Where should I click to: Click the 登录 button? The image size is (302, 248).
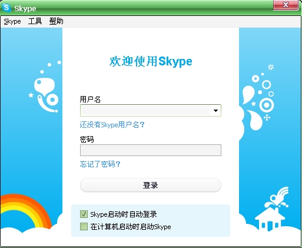151,185
